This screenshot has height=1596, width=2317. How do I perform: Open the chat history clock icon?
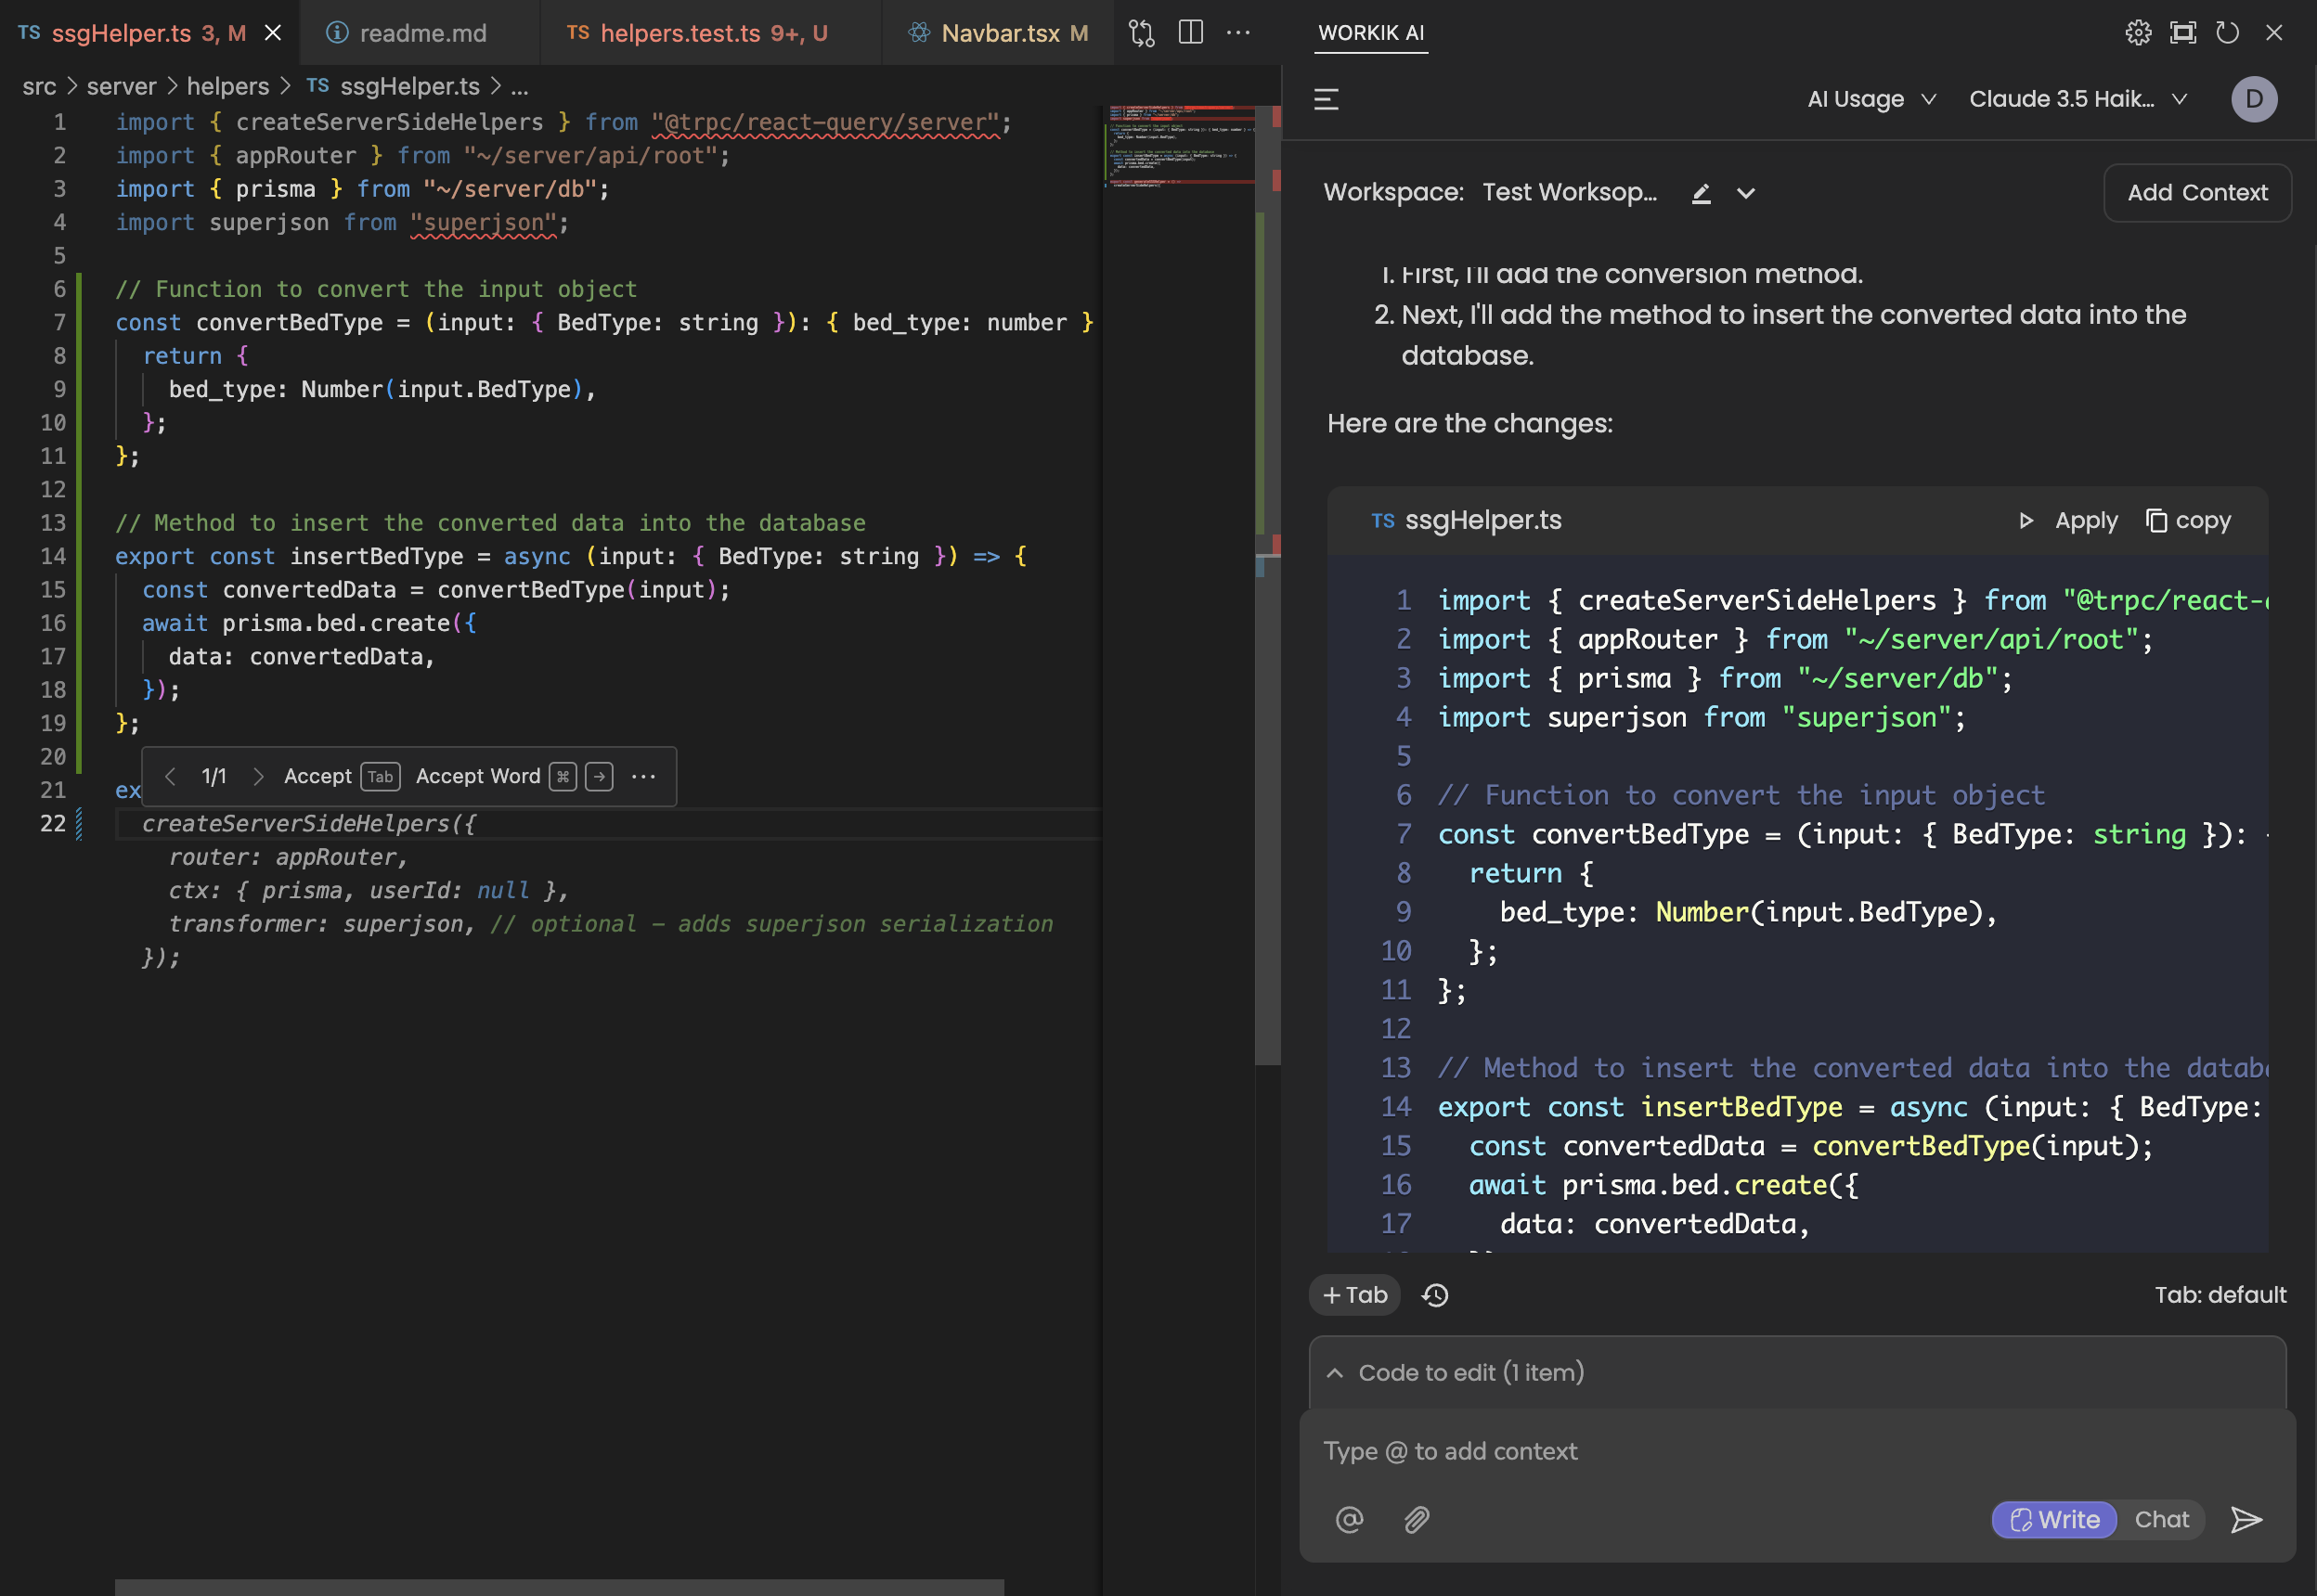click(x=1436, y=1295)
